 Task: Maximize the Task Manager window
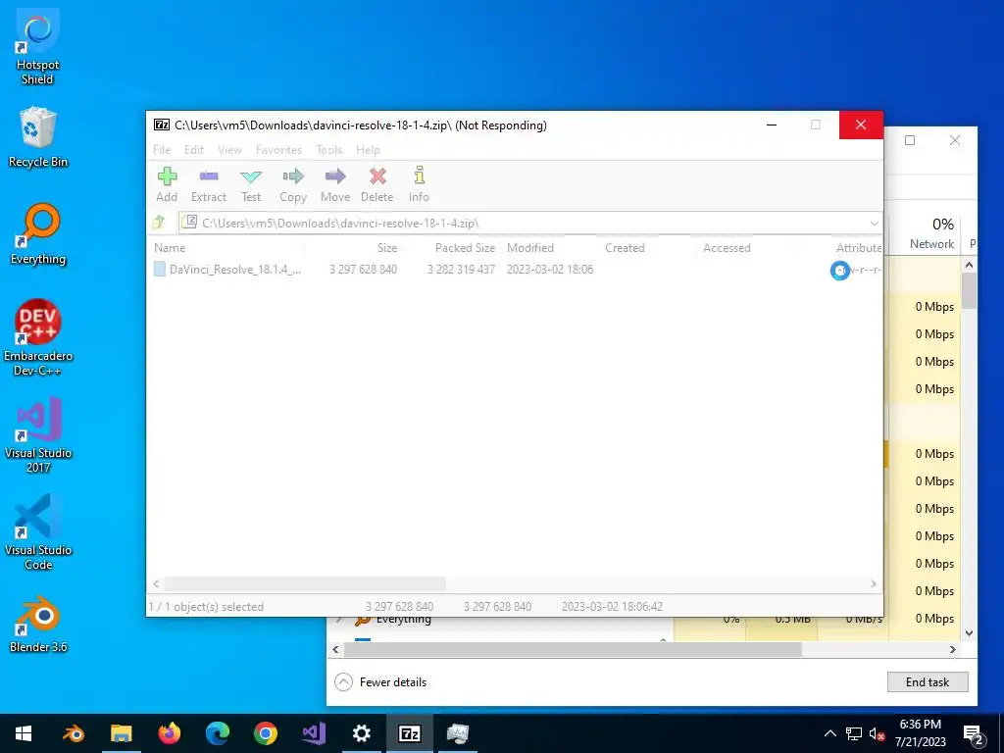coord(910,140)
